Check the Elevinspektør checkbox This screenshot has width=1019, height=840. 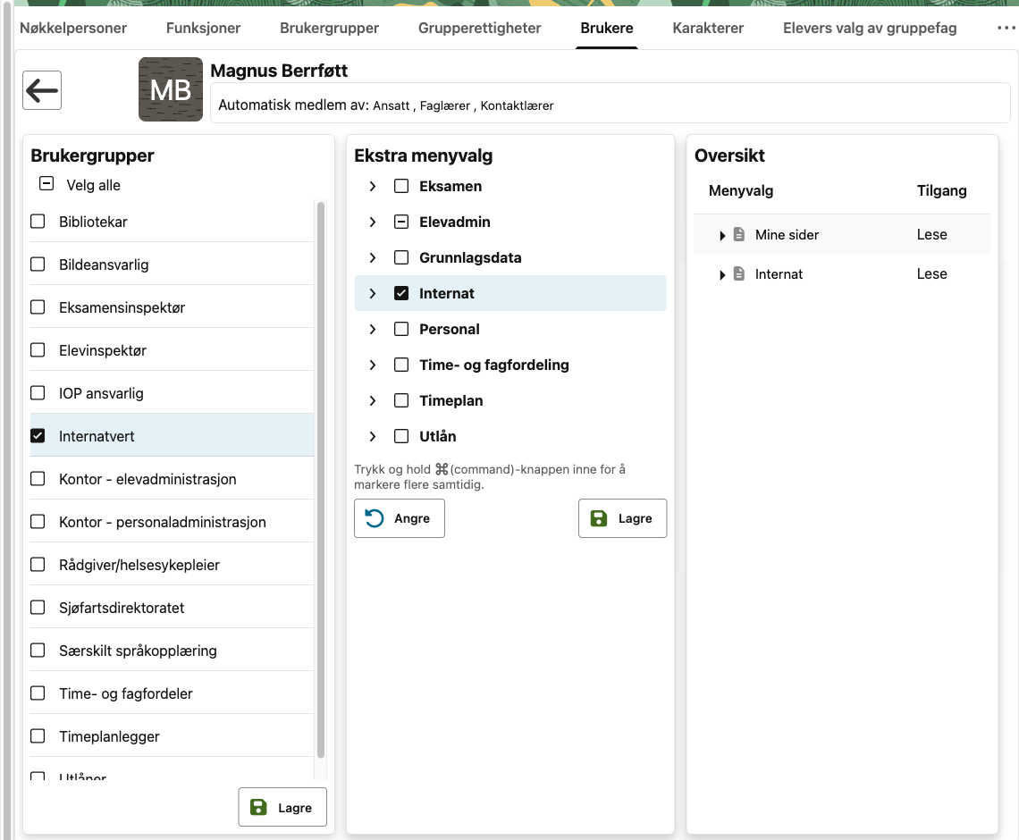click(x=38, y=350)
